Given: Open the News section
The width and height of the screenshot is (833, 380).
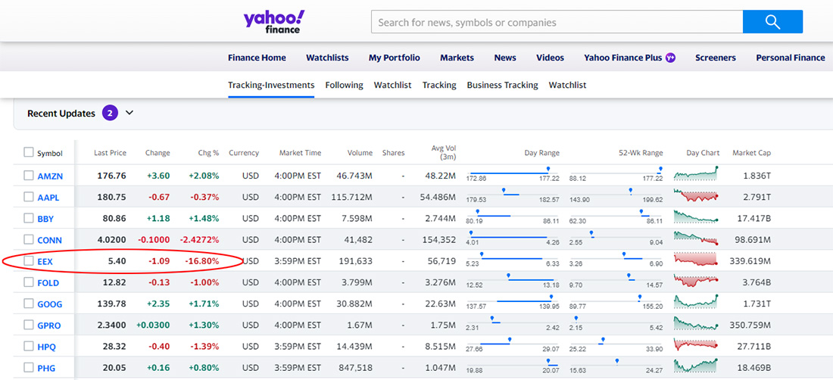Looking at the screenshot, I should 505,58.
